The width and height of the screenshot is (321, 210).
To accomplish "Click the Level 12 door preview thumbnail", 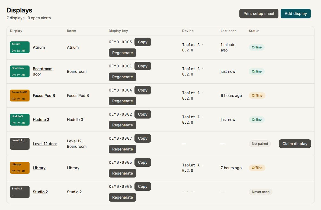I will pyautogui.click(x=20, y=144).
